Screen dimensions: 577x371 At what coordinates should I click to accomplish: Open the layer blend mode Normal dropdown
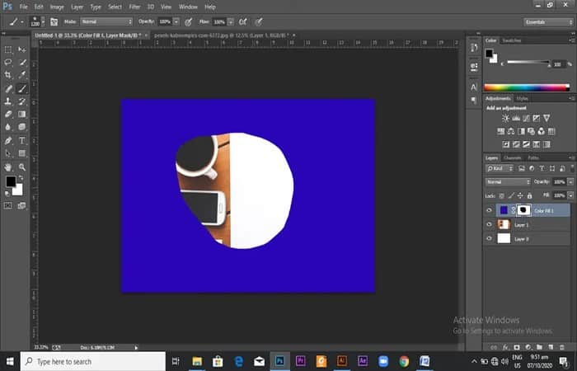509,182
